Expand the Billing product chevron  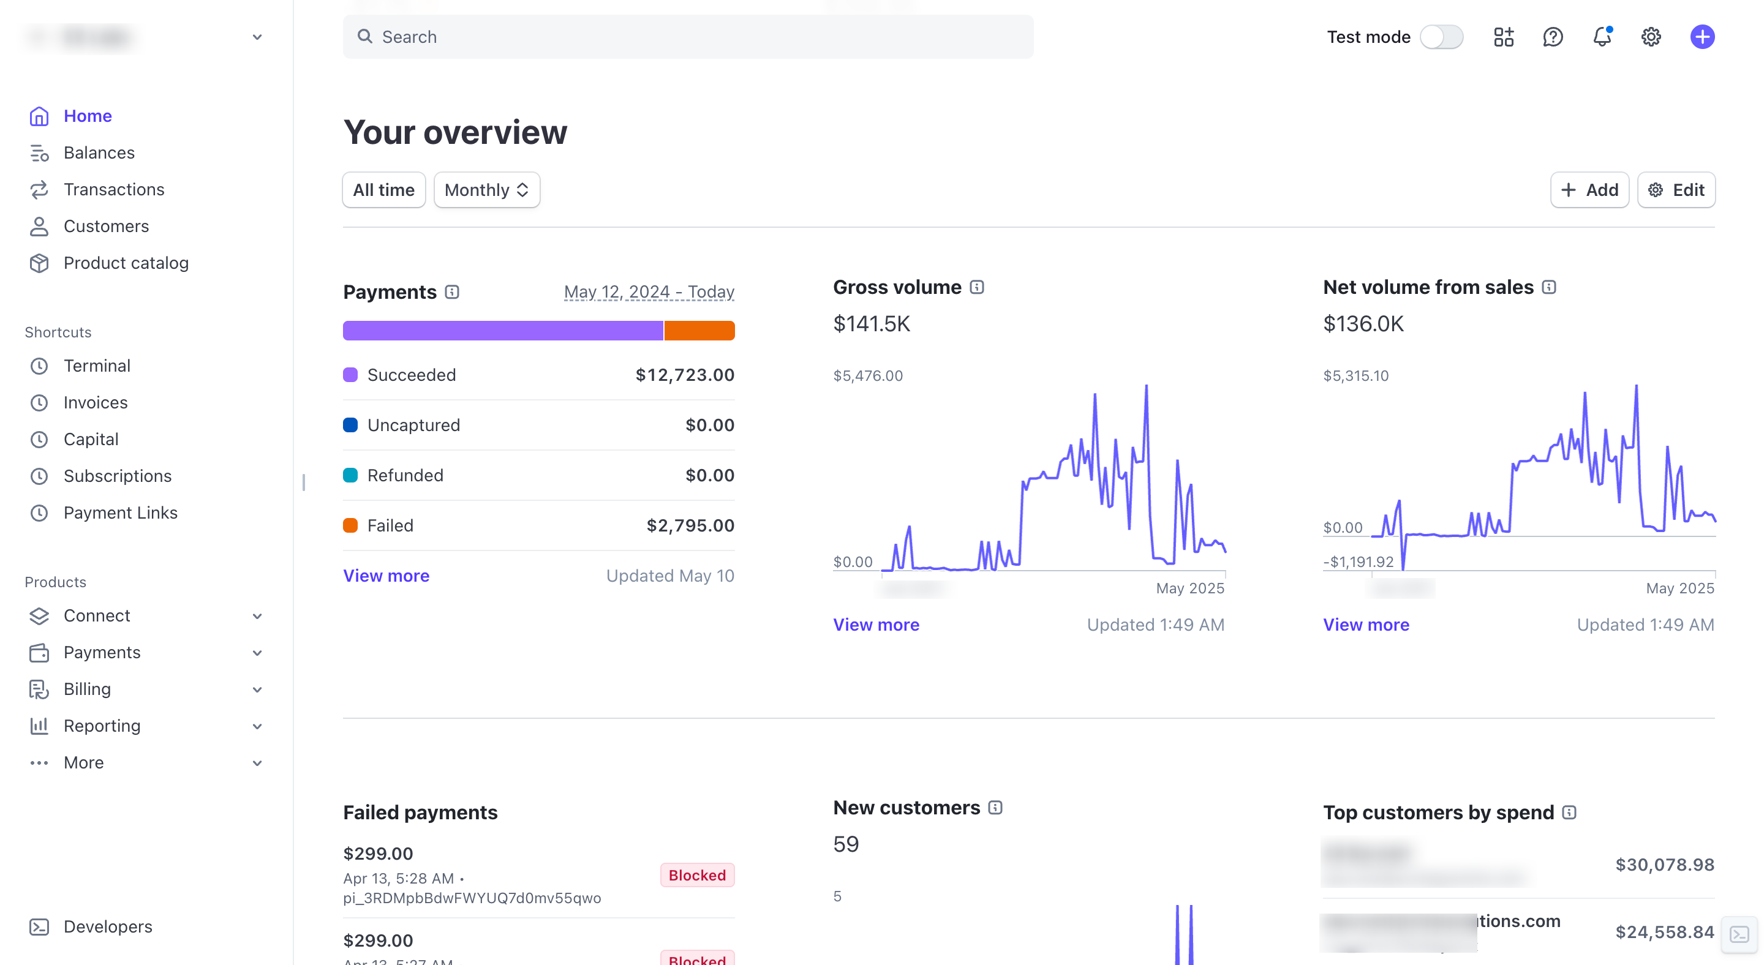(257, 689)
